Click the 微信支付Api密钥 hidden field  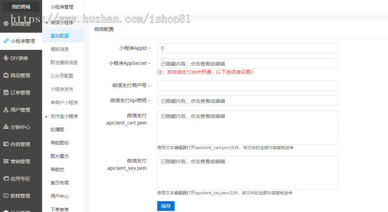pos(247,101)
